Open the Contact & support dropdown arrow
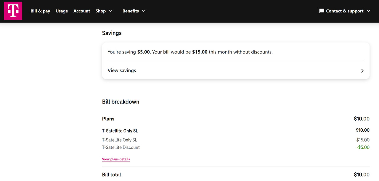 [368, 11]
